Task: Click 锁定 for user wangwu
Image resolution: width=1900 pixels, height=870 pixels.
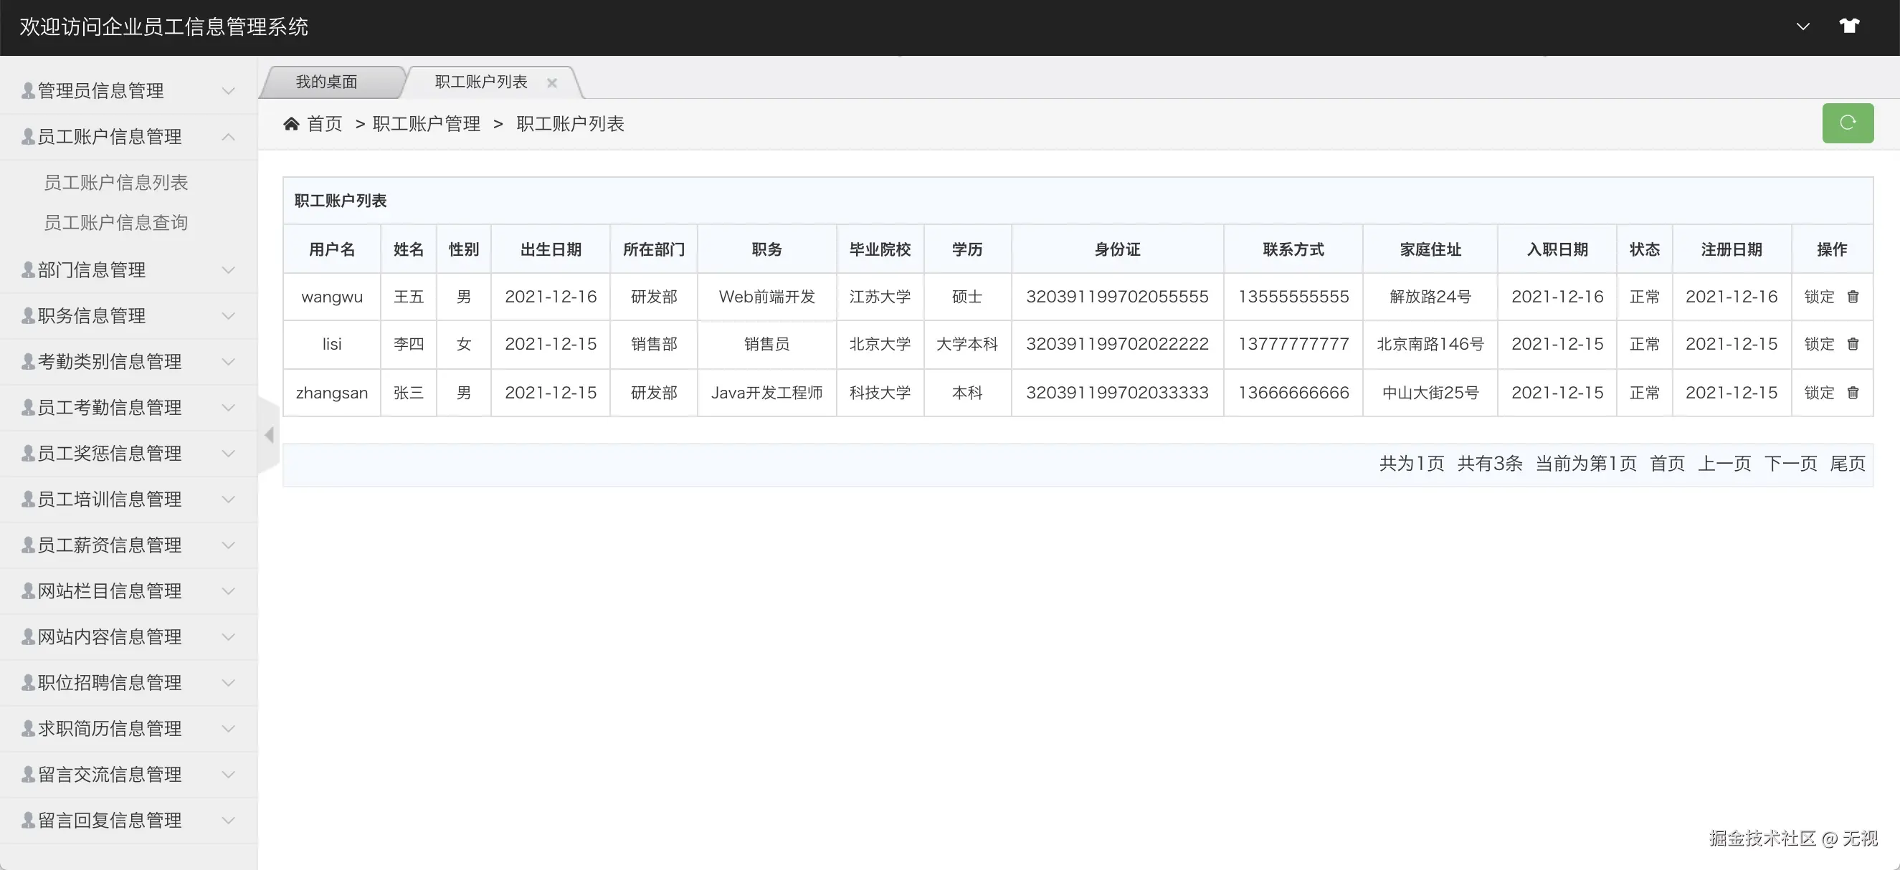Action: pyautogui.click(x=1819, y=297)
